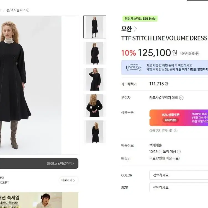Screen dimensions: 208x208
Task: Click the TTF STITCH LINE VOLUME DRESS title
Action: coord(164,38)
